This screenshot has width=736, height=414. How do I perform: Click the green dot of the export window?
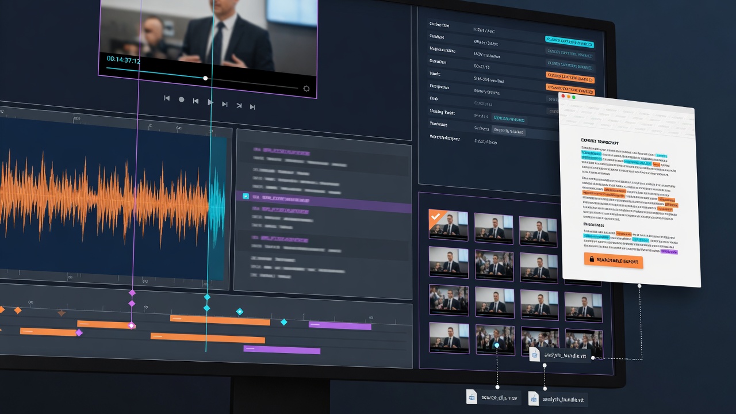[574, 97]
